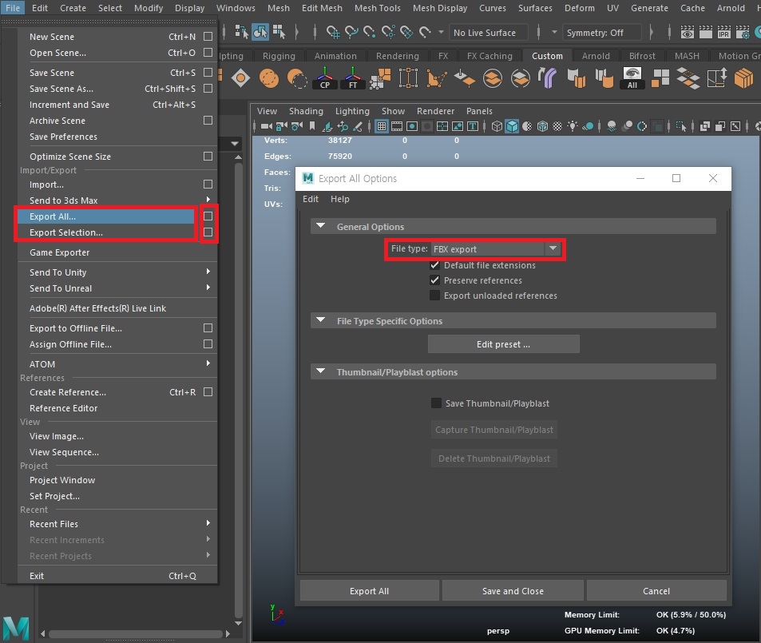This screenshot has width=761, height=643.
Task: Click the horizontal scrollbar at bottom left
Action: (136, 633)
